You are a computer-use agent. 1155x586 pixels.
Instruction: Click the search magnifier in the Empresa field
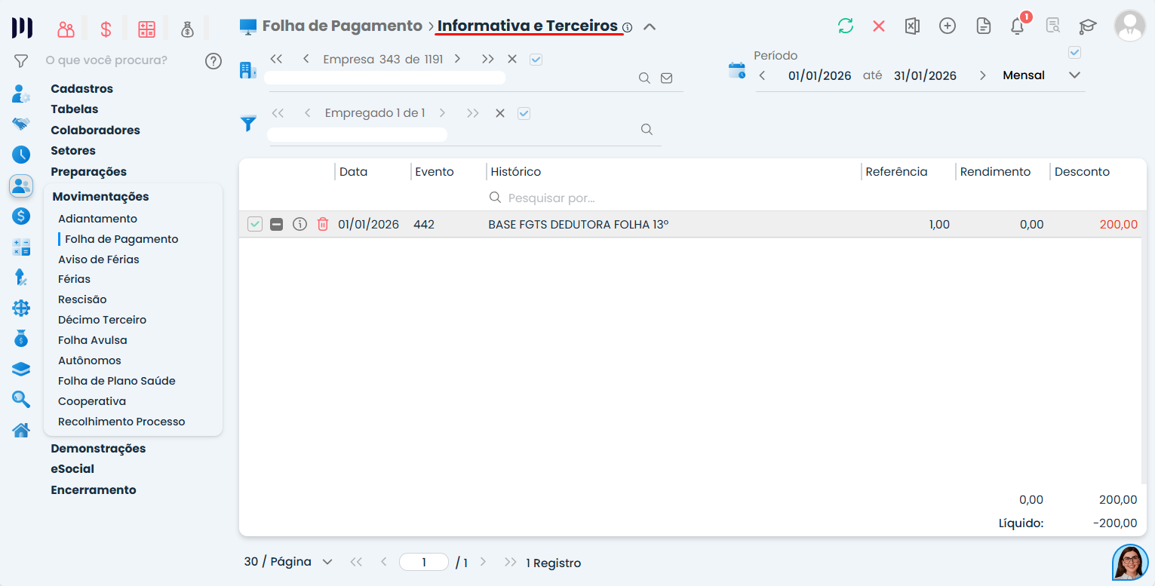click(644, 78)
